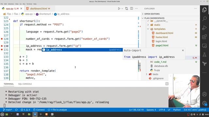The height and width of the screenshot is (117, 209).
Task: Accept the ip_address autocomplete suggestion
Action: point(82,50)
